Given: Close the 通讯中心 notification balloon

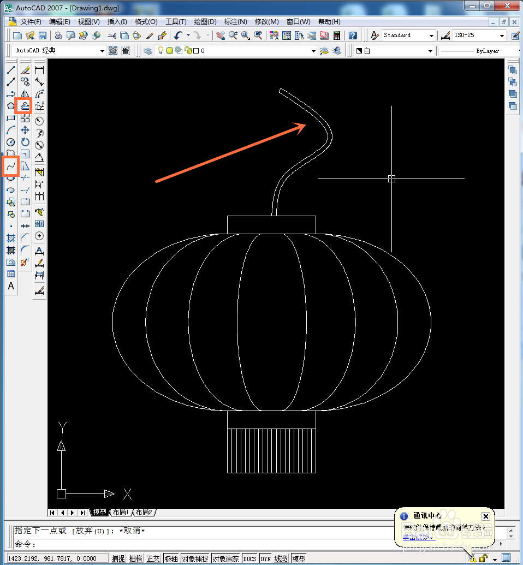Looking at the screenshot, I should click(485, 516).
